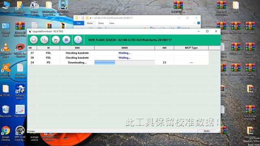260x146 pixels.
Task: Click the download progress bar in row 24
Action: point(125,62)
